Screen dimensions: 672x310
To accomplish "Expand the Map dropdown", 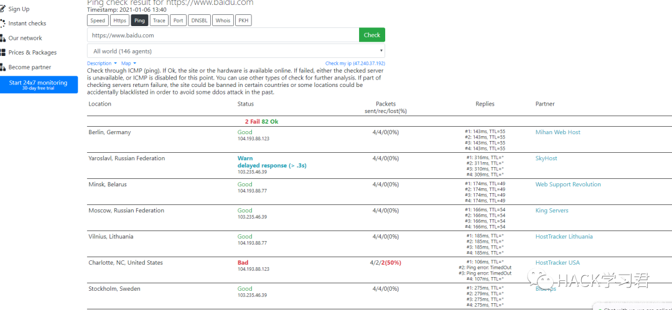I will coord(129,63).
